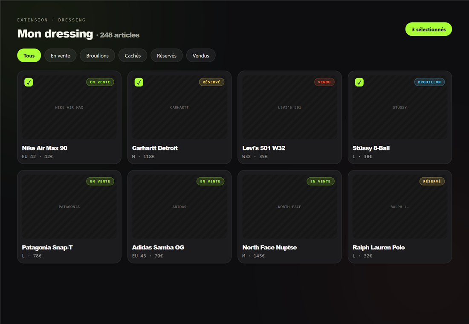469x324 pixels.
Task: Click the Levi's 501 W32 title
Action: [264, 148]
